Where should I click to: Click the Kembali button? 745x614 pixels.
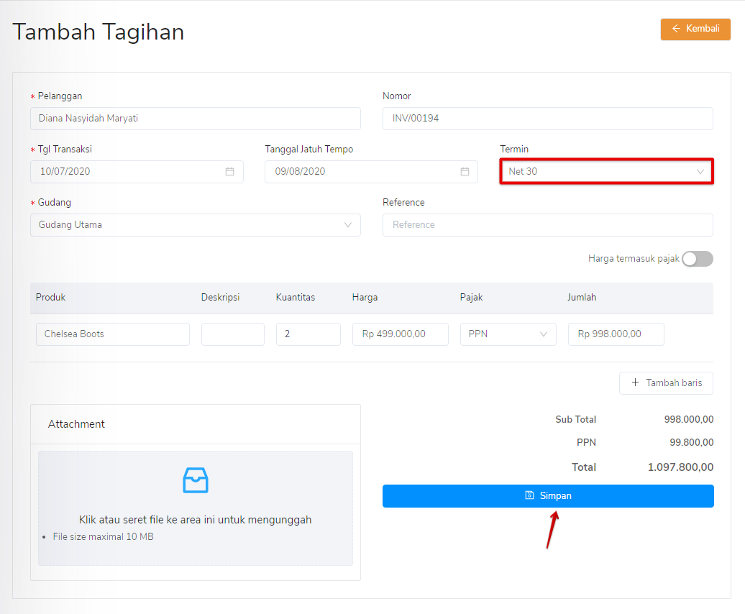tap(695, 29)
